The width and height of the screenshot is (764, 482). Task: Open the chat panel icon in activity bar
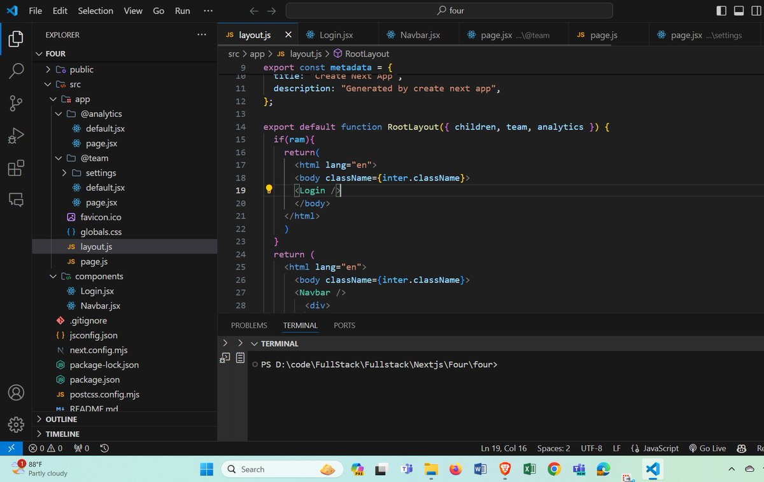point(16,200)
